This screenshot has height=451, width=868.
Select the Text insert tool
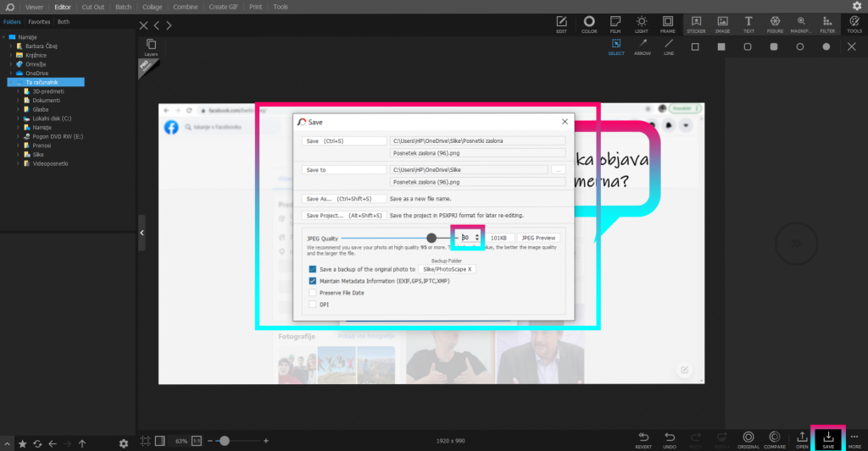pos(748,25)
